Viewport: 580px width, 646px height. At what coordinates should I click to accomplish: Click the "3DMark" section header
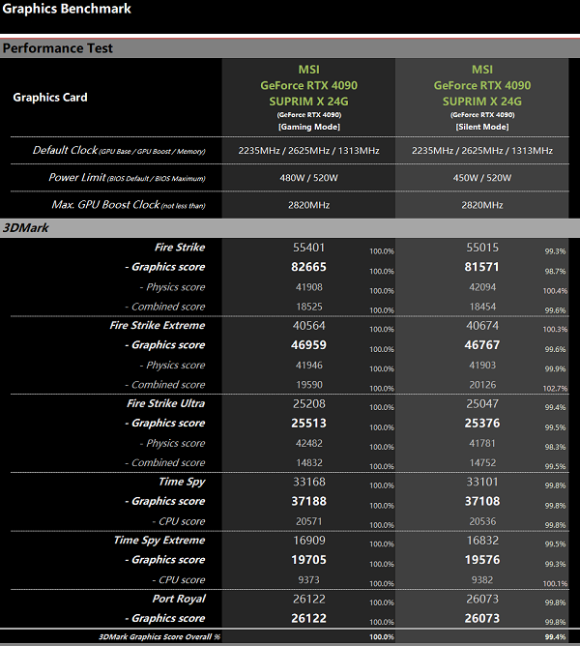(x=25, y=228)
